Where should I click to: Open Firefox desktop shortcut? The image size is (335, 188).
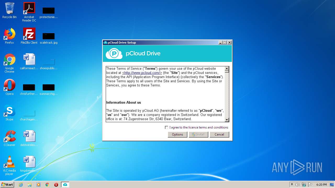pos(9,36)
